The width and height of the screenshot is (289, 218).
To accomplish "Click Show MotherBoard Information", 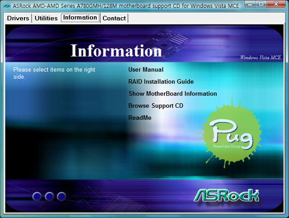I will pos(172,93).
